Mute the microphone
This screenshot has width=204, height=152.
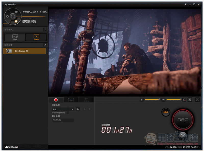(x=142, y=100)
